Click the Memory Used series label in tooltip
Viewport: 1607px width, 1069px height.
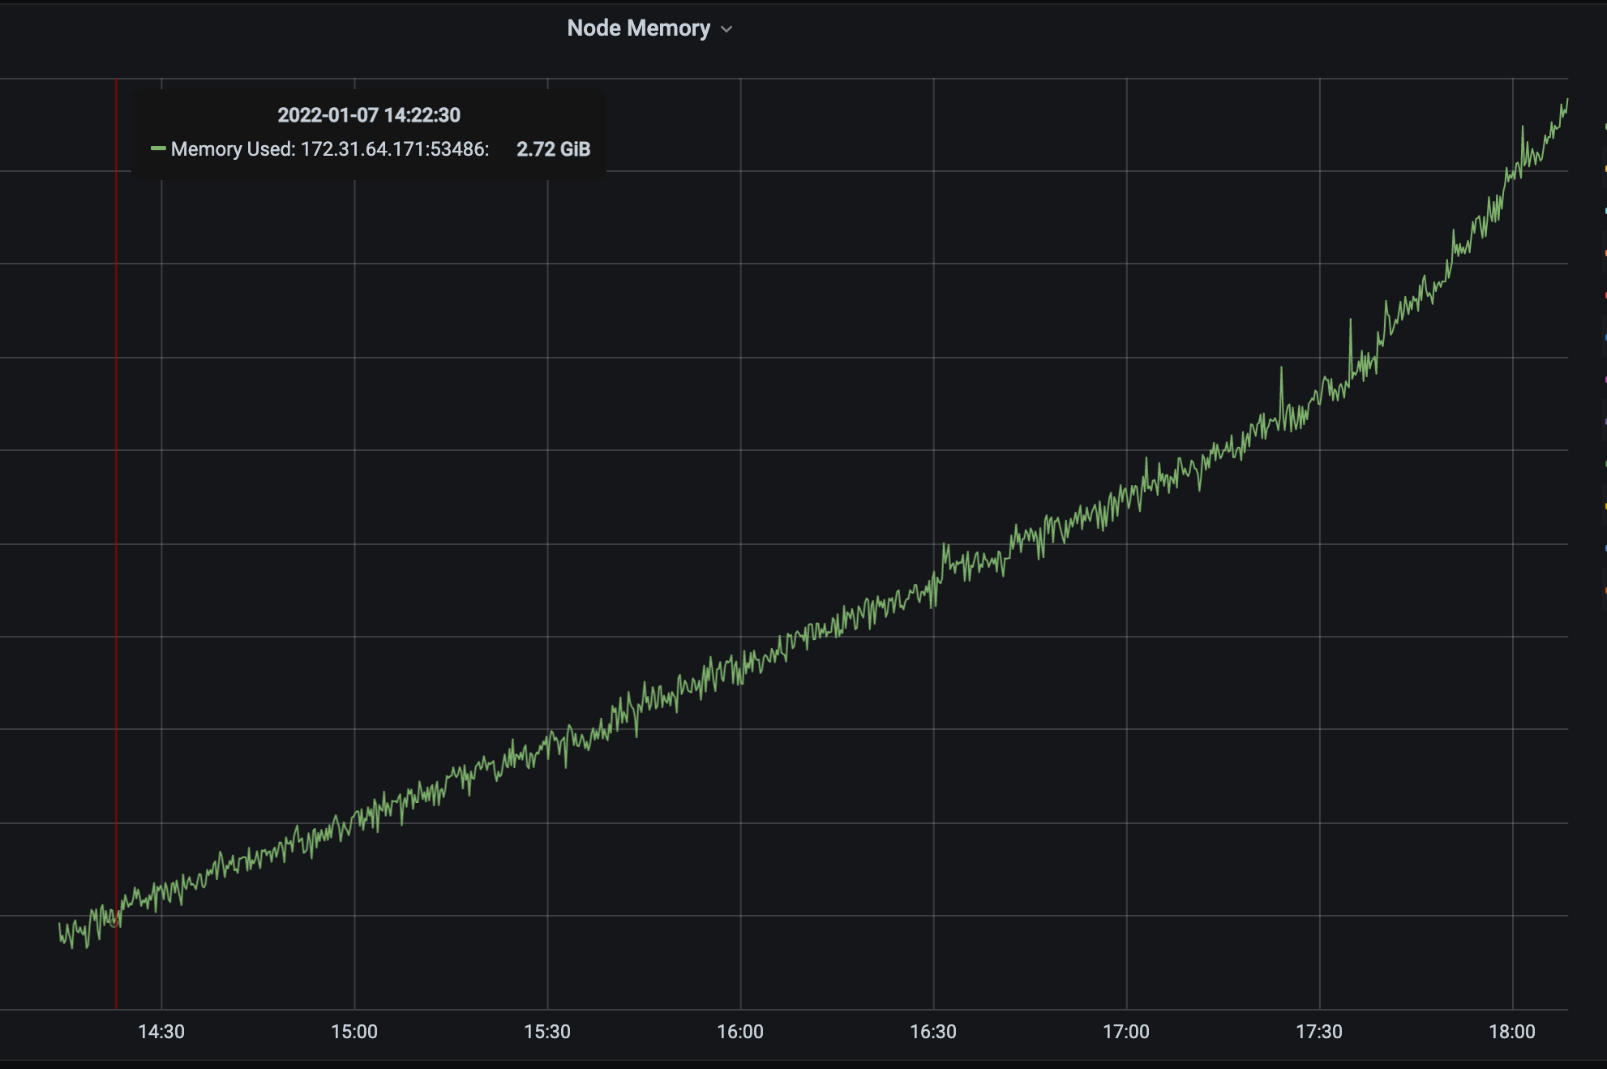pyautogui.click(x=330, y=149)
